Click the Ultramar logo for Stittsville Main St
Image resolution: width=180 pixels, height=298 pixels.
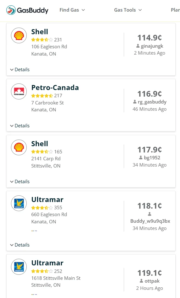click(x=19, y=267)
